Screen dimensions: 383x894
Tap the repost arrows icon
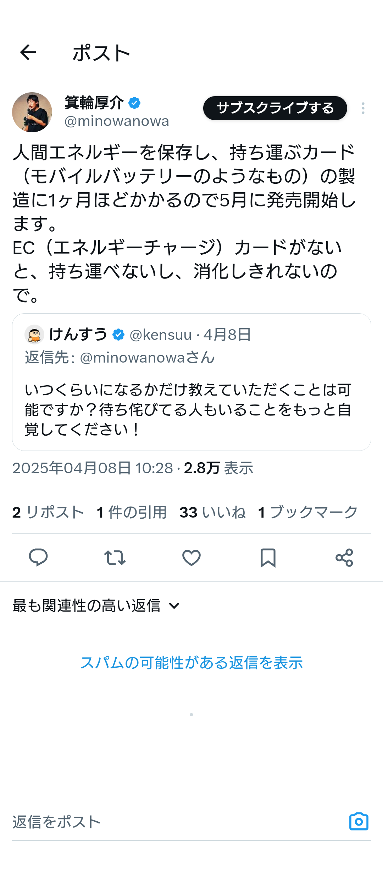pyautogui.click(x=115, y=557)
